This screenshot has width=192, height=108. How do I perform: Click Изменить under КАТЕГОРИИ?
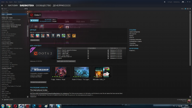(132, 51)
